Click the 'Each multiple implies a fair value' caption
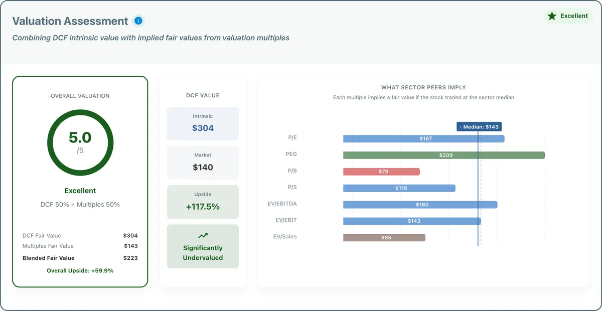This screenshot has height=311, width=602. [424, 98]
